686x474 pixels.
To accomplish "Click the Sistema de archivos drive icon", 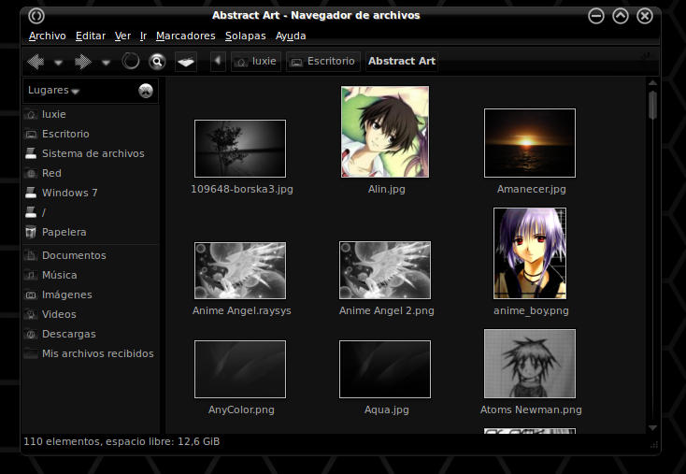I will pyautogui.click(x=31, y=153).
